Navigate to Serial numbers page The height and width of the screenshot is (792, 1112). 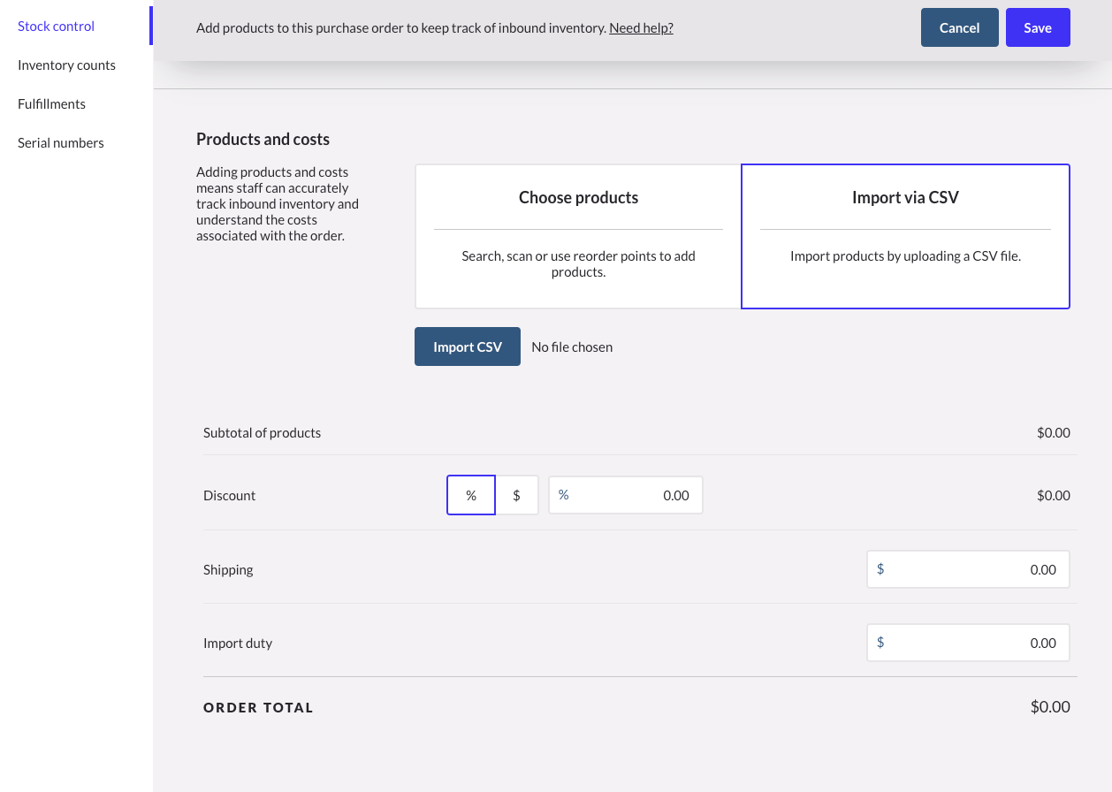(x=60, y=143)
